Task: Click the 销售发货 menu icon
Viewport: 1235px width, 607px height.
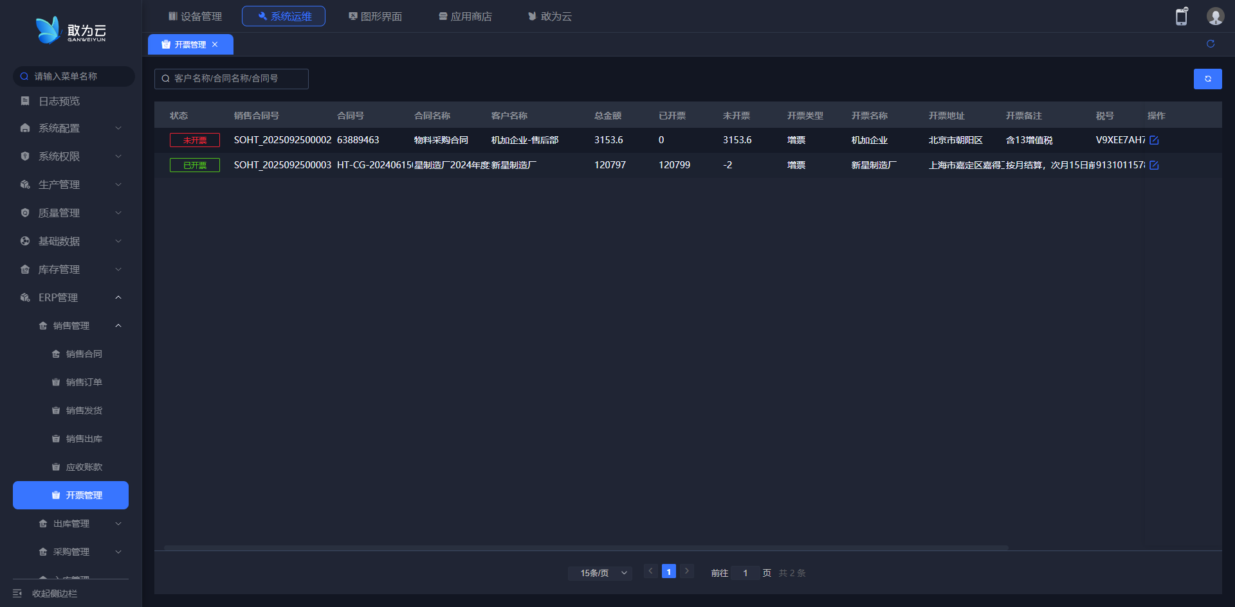Action: pyautogui.click(x=56, y=410)
